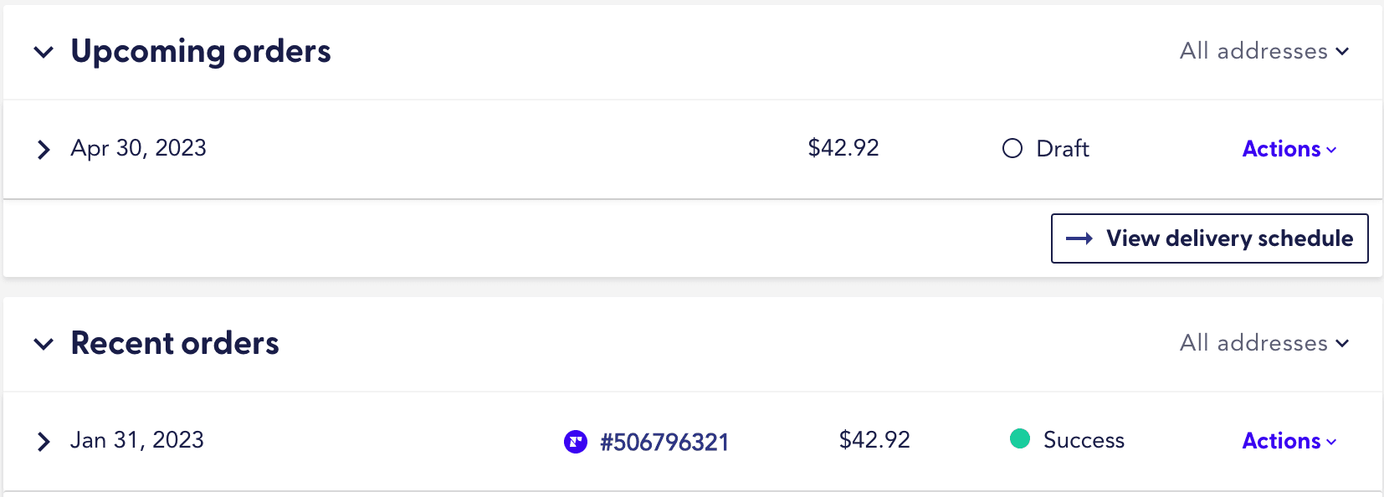This screenshot has height=497, width=1384.
Task: Click the chevron icon before Apr 30, 2023
Action: (x=44, y=149)
